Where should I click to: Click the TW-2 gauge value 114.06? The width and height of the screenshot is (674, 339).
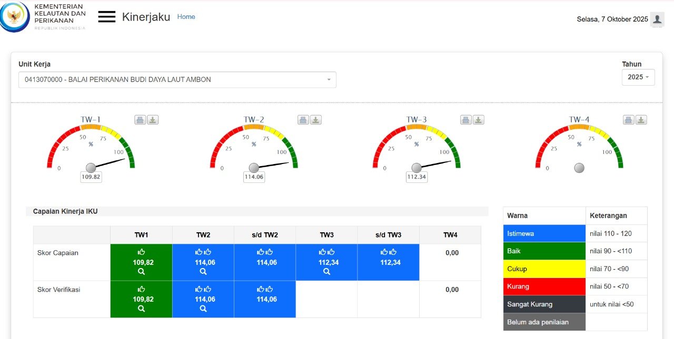(254, 178)
